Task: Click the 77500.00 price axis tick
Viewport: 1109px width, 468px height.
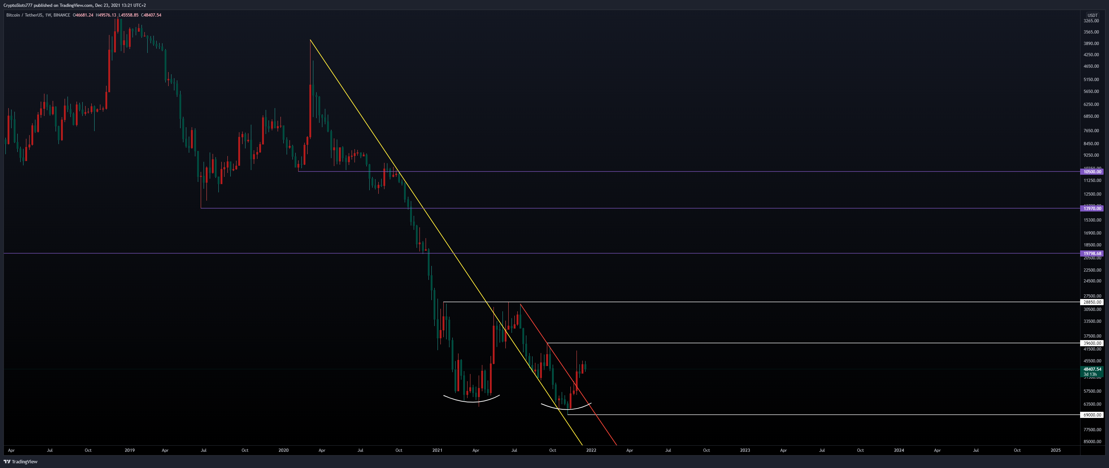Action: [1092, 430]
